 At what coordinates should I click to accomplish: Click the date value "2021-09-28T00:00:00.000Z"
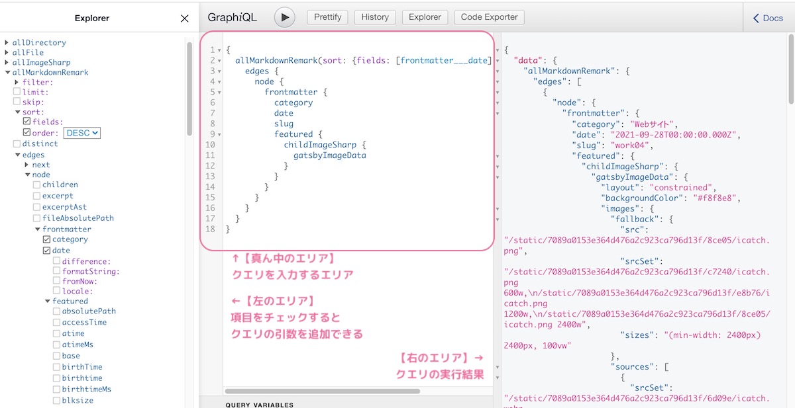(x=672, y=134)
